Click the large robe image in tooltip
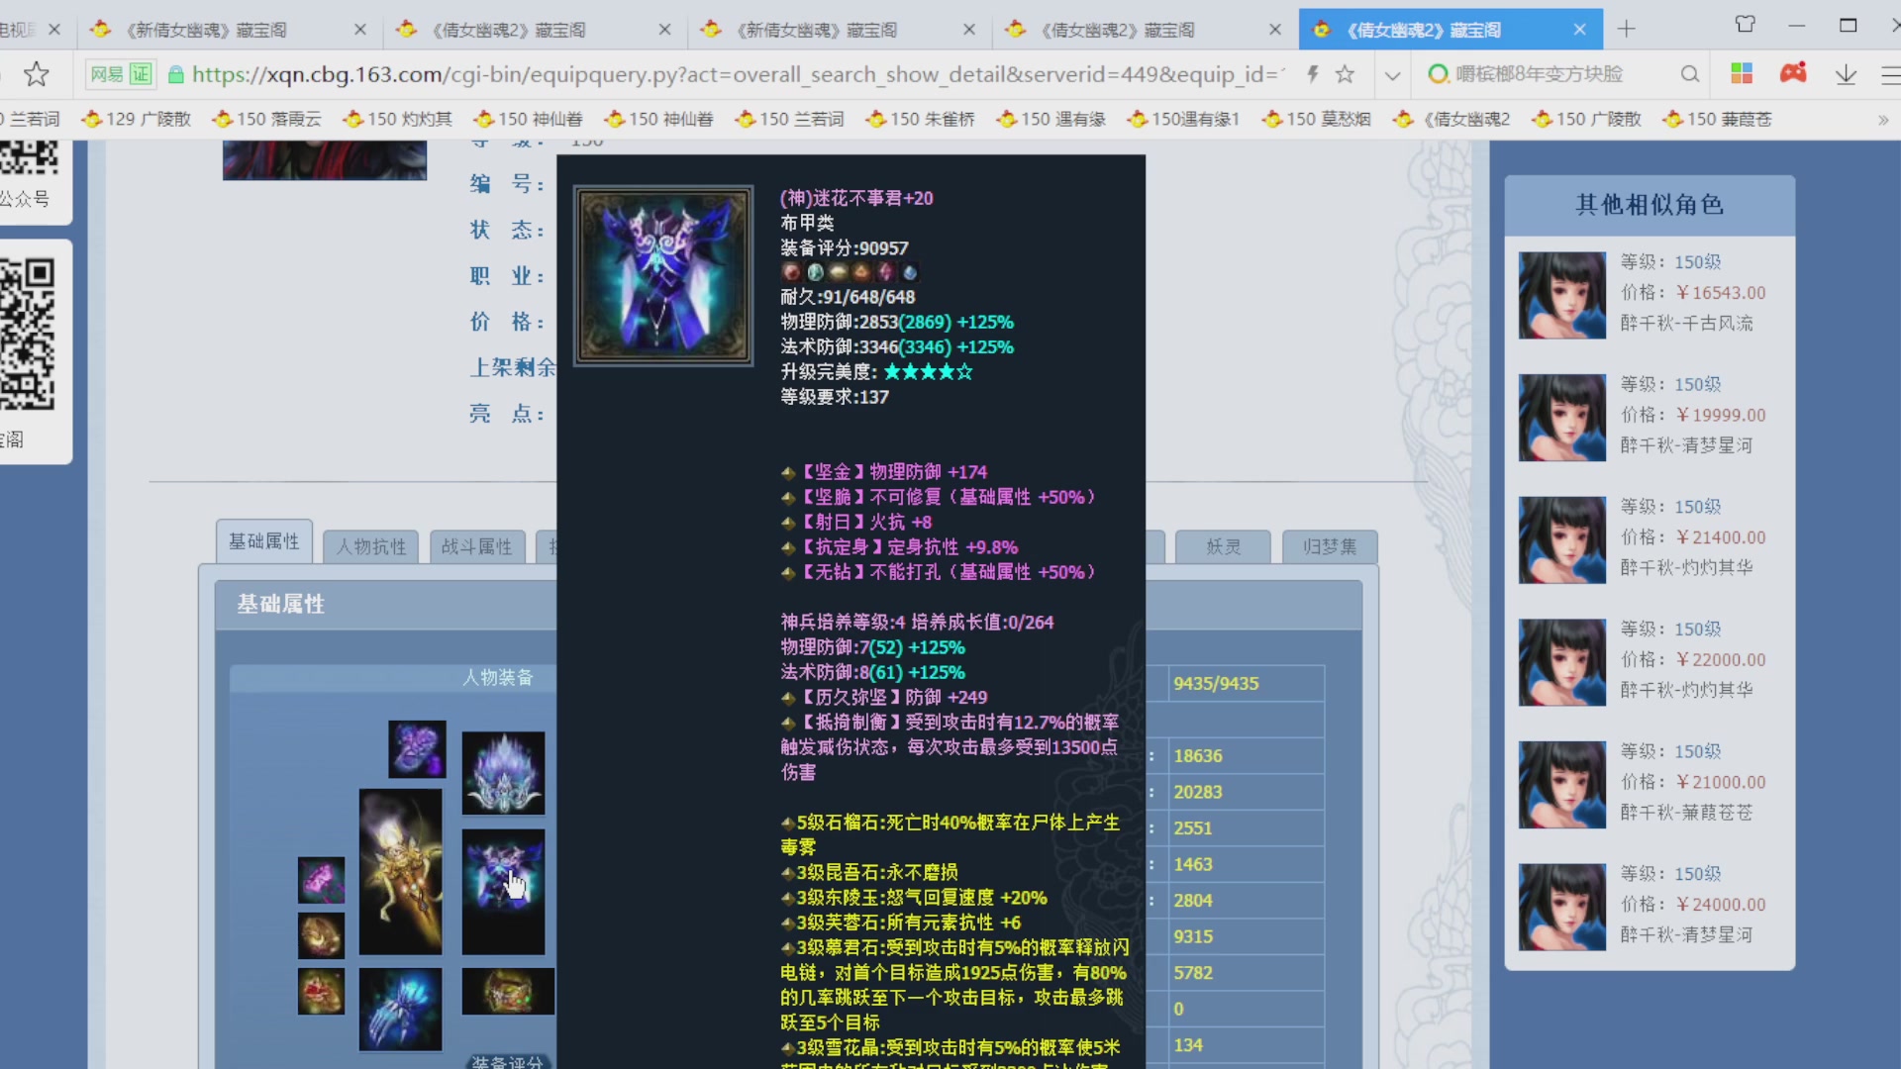1901x1069 pixels. [x=663, y=275]
